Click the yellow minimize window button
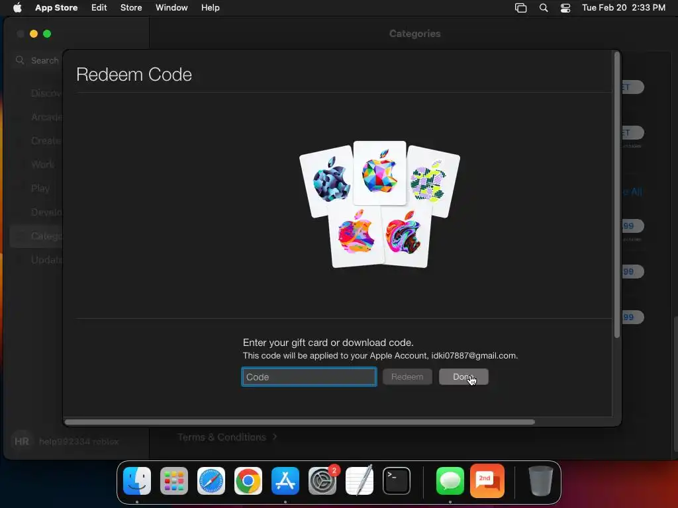 [34, 34]
